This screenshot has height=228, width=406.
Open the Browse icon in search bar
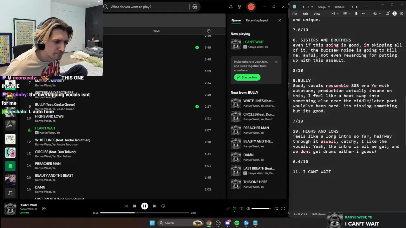[195, 7]
